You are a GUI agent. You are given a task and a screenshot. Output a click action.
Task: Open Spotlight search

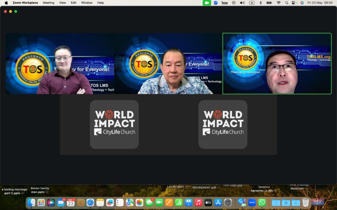[x=287, y=3]
